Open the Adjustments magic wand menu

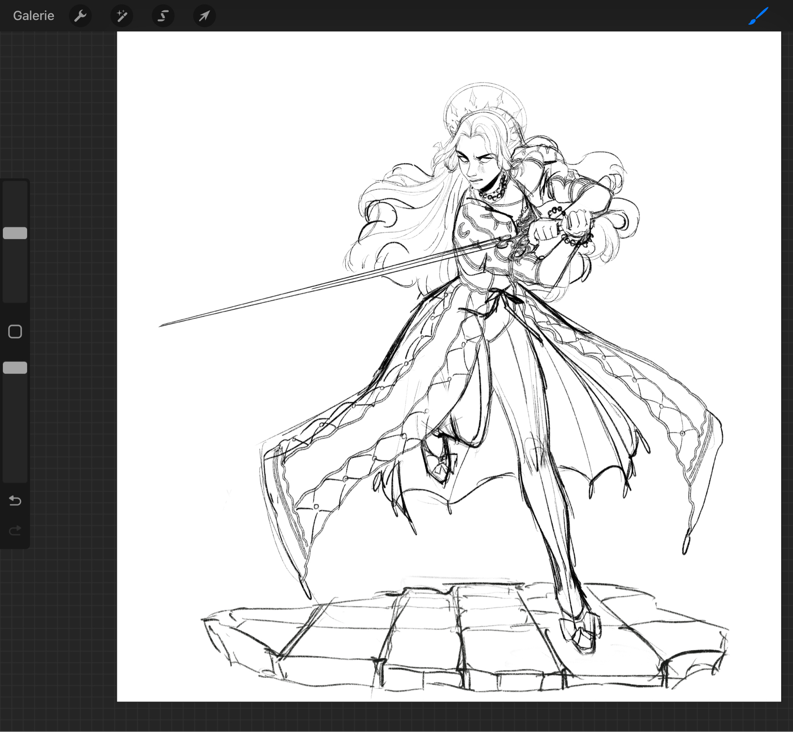[122, 16]
